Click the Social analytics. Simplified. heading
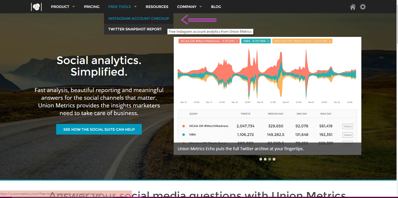 pos(99,66)
